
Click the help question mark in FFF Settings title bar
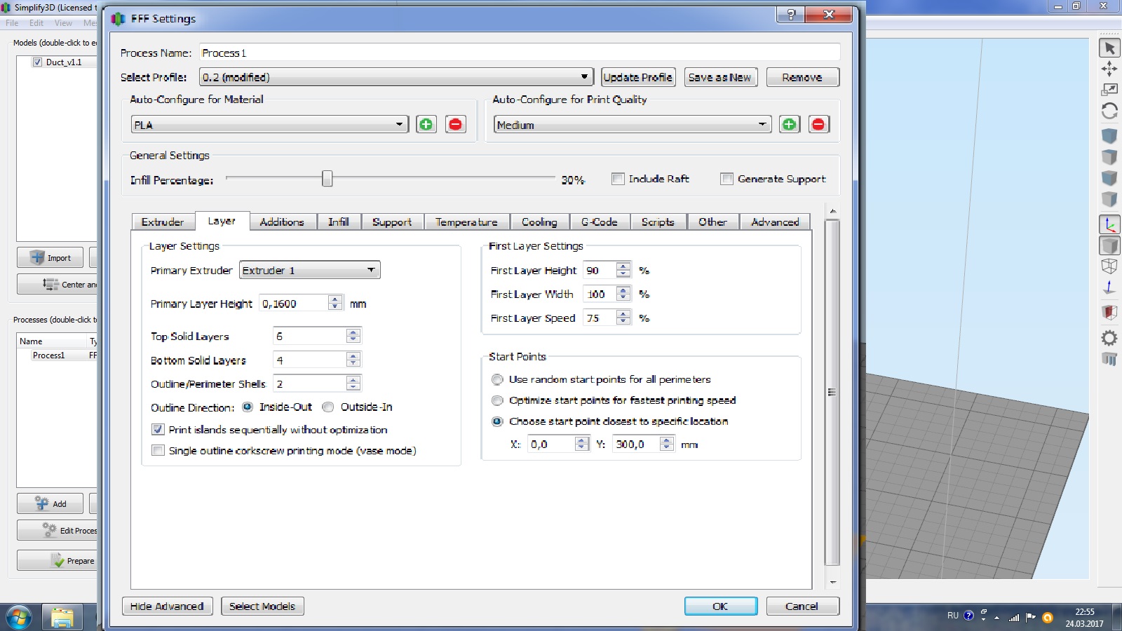[791, 15]
